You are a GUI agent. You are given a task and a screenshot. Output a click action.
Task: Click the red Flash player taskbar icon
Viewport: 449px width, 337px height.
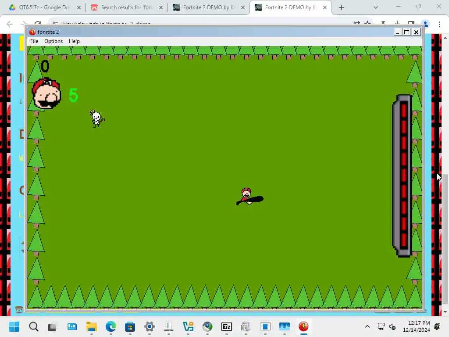coord(303,326)
